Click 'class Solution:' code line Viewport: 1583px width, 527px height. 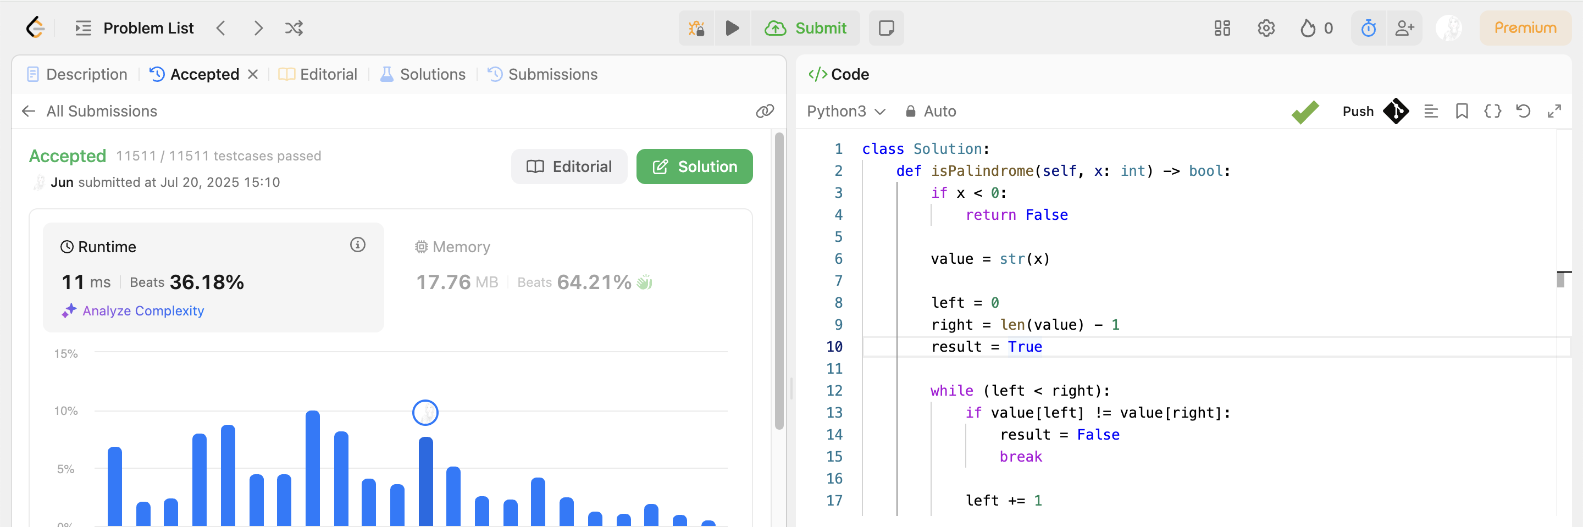point(926,148)
